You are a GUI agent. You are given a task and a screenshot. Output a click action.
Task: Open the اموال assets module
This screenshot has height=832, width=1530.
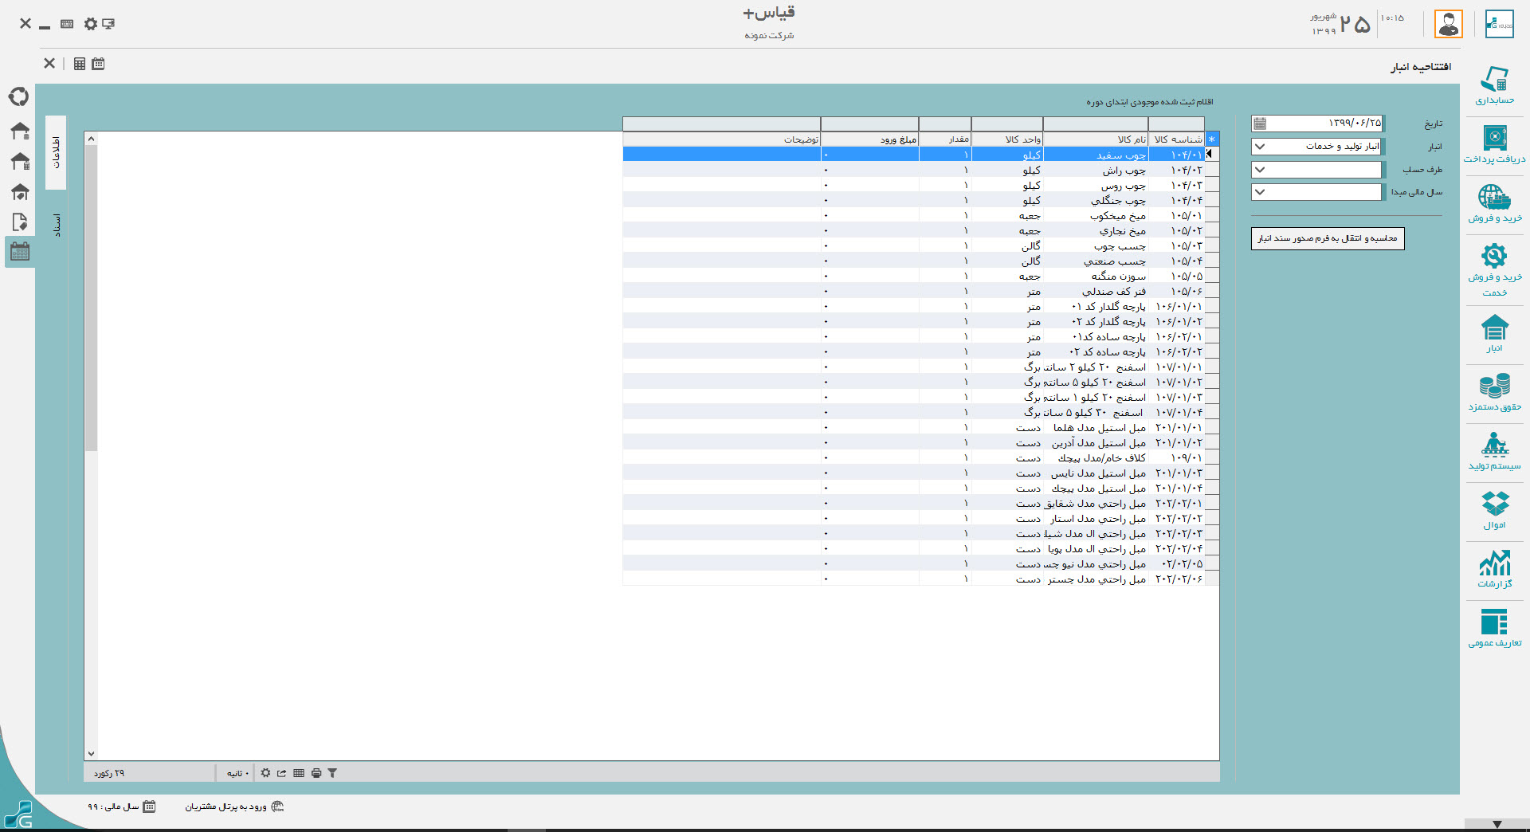(1494, 510)
